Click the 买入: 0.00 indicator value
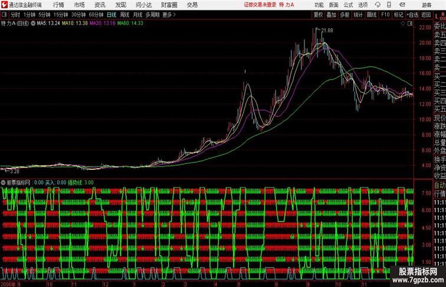This screenshot has width=446, height=287. pyautogui.click(x=55, y=183)
